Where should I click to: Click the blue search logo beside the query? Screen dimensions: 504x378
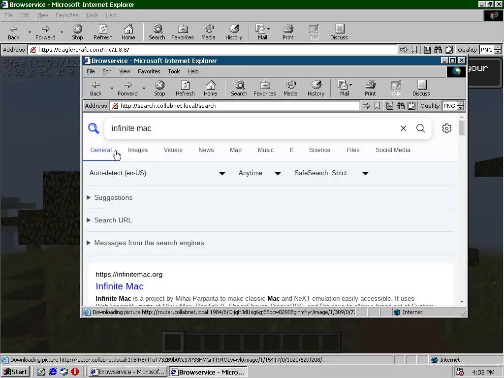click(94, 128)
